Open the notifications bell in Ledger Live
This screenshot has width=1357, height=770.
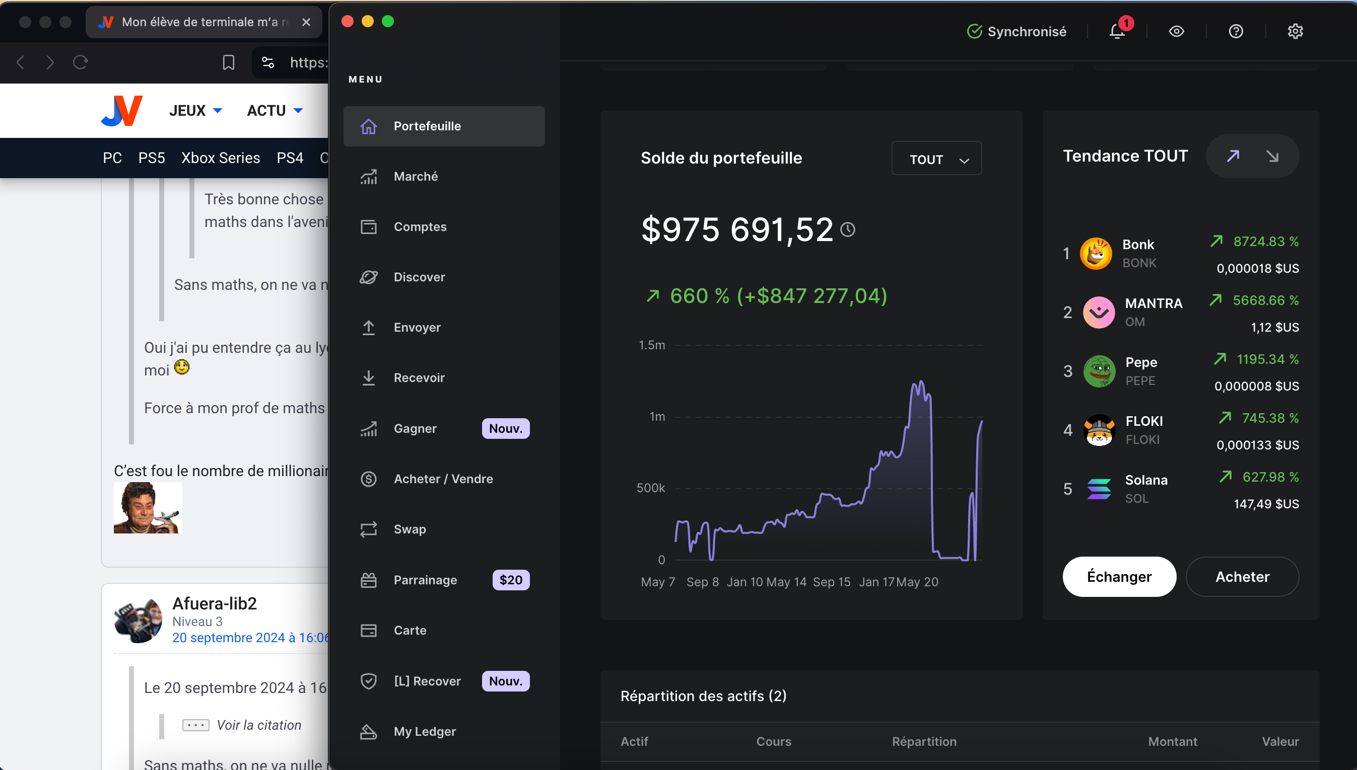(x=1117, y=32)
